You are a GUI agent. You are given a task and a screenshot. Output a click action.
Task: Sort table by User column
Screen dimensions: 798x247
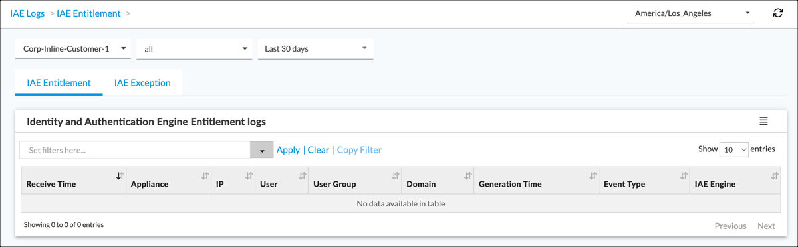(x=281, y=181)
